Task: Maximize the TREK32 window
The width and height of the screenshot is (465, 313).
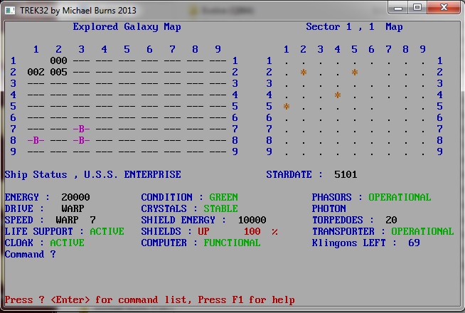Action: point(417,7)
